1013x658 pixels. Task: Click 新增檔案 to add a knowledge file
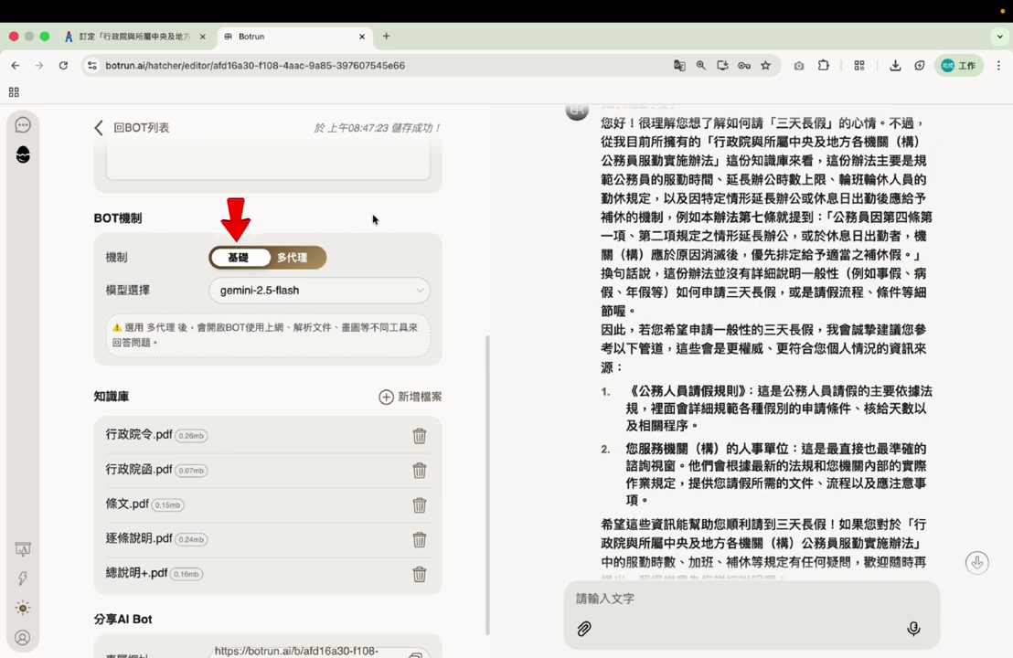coord(411,397)
